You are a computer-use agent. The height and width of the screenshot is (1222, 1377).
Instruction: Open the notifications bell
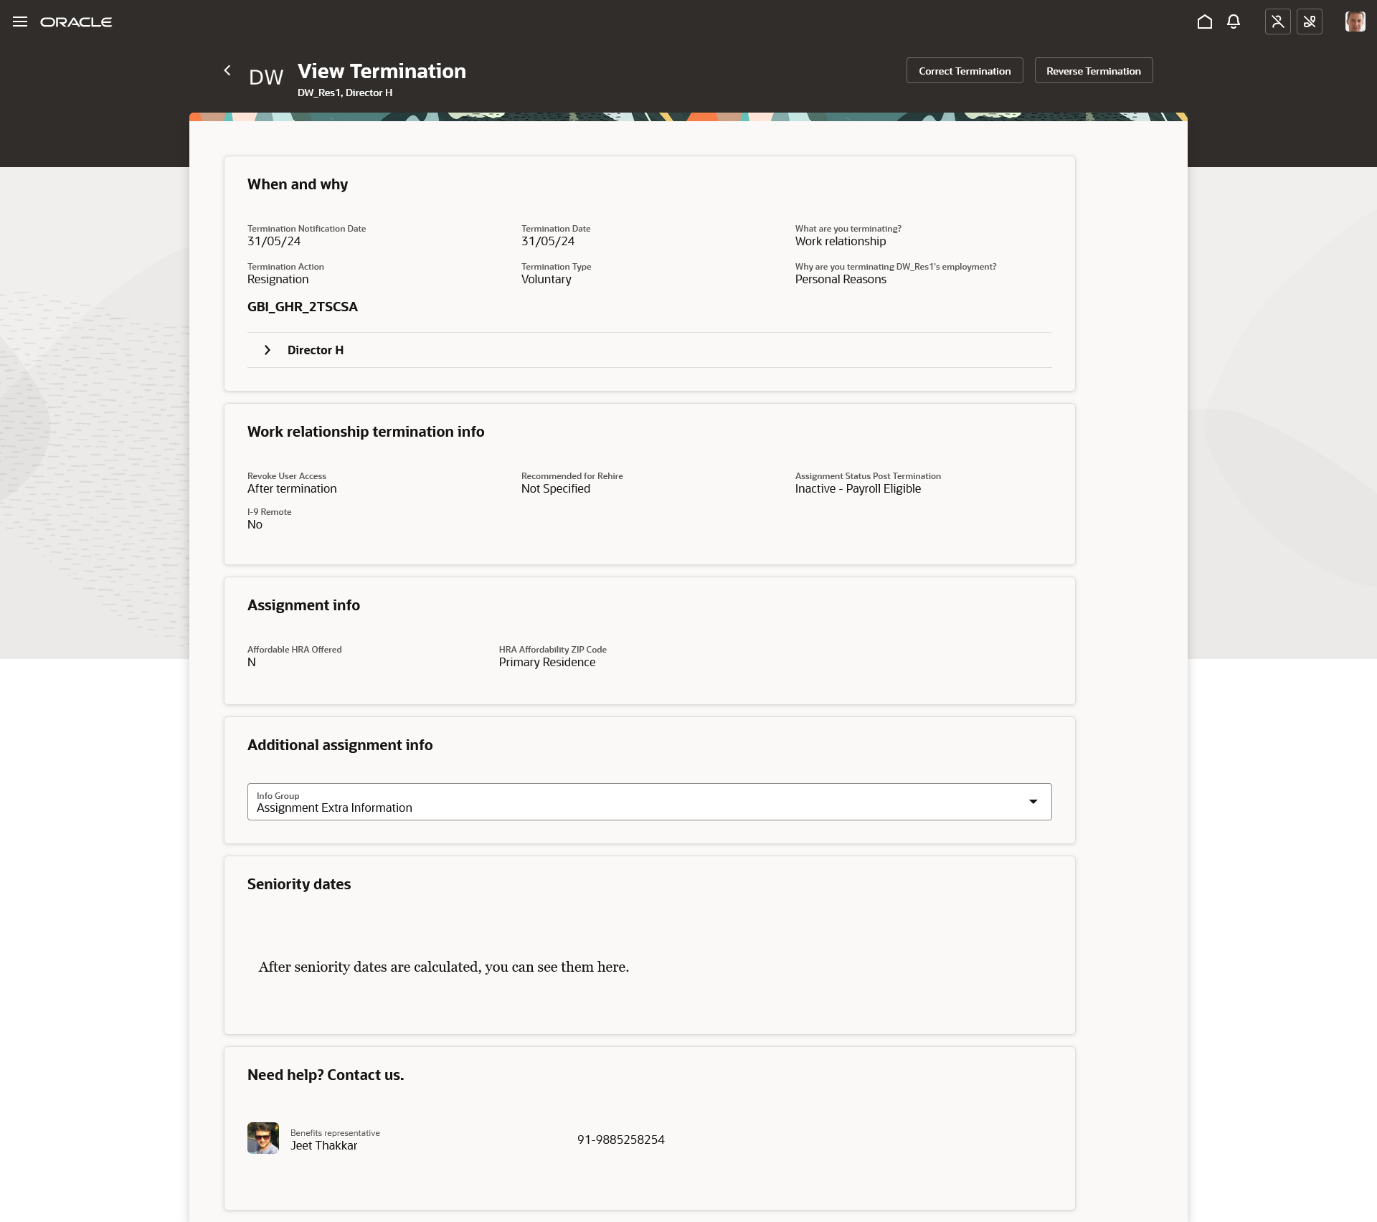pos(1234,22)
